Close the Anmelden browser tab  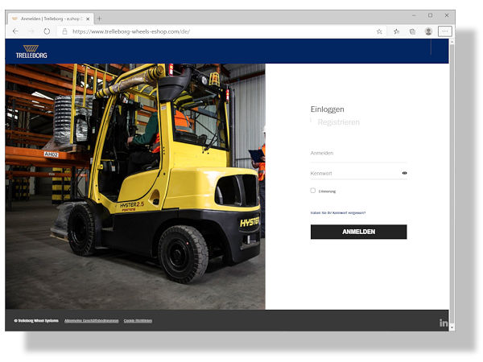click(88, 19)
